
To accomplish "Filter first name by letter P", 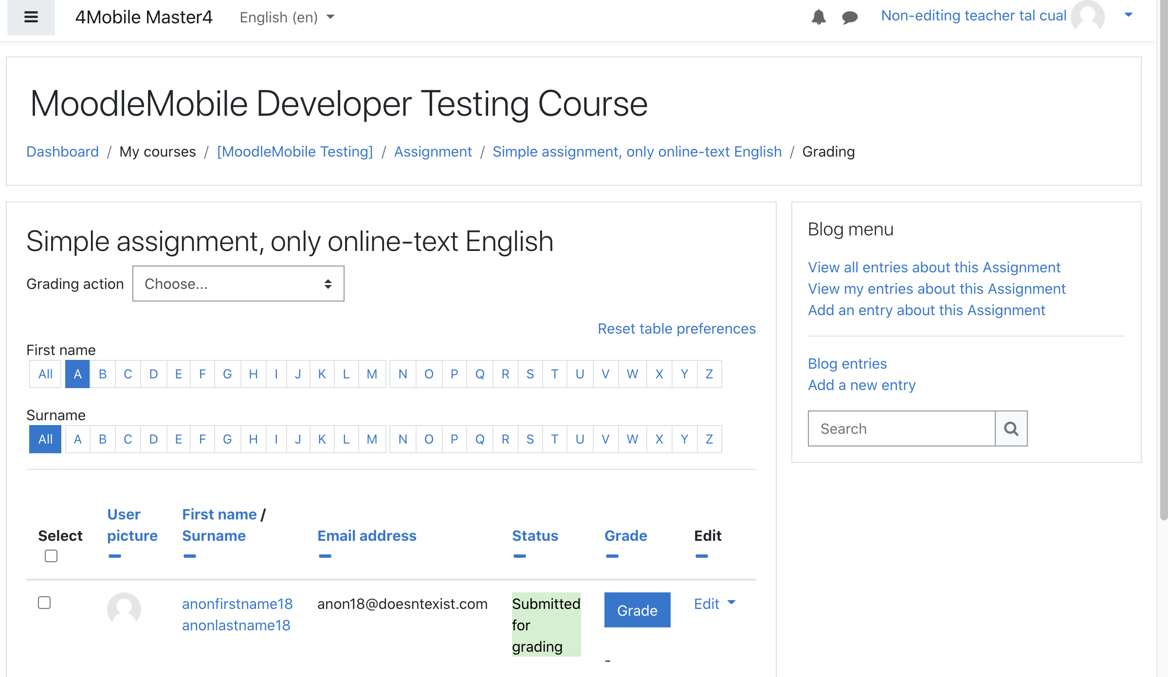I will 455,374.
